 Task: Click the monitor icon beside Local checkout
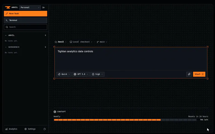tap(71, 42)
